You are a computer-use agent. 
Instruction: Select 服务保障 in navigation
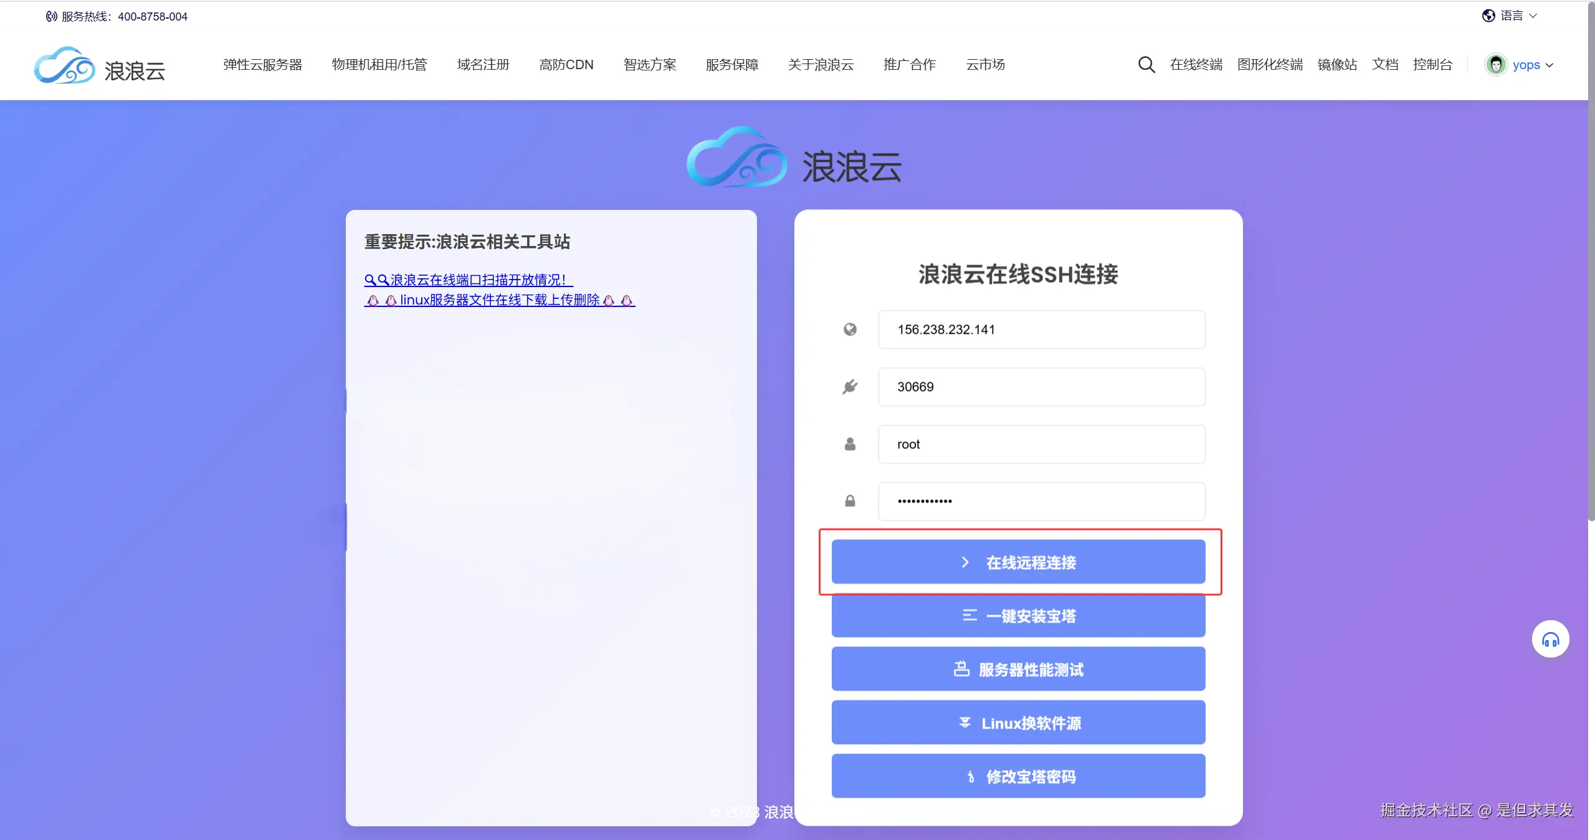point(732,65)
